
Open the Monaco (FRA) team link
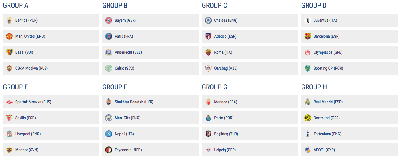[x=226, y=102]
